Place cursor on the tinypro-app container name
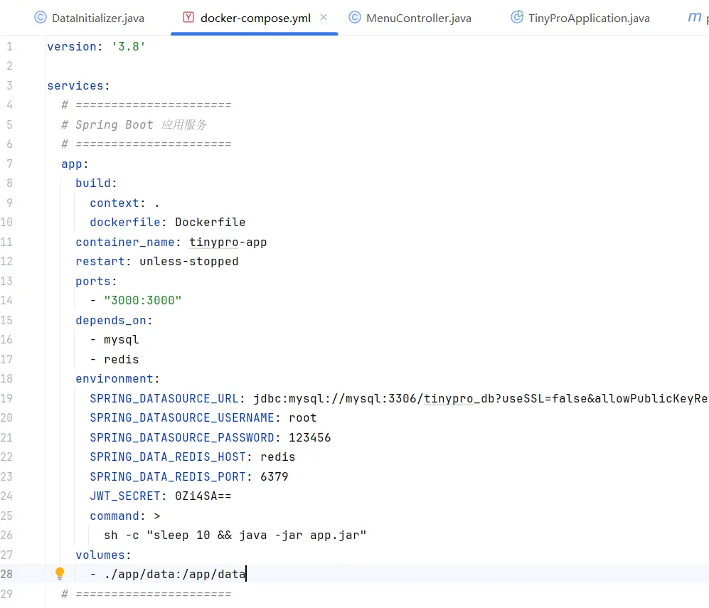Viewport: 709px width, 608px height. [228, 242]
